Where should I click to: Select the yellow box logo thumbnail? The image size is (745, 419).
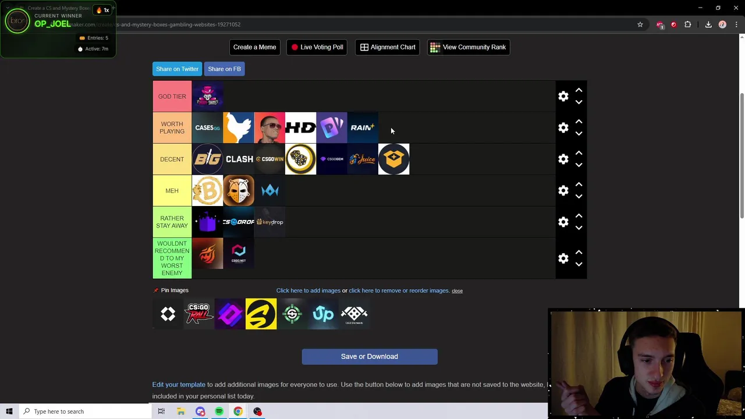click(393, 159)
